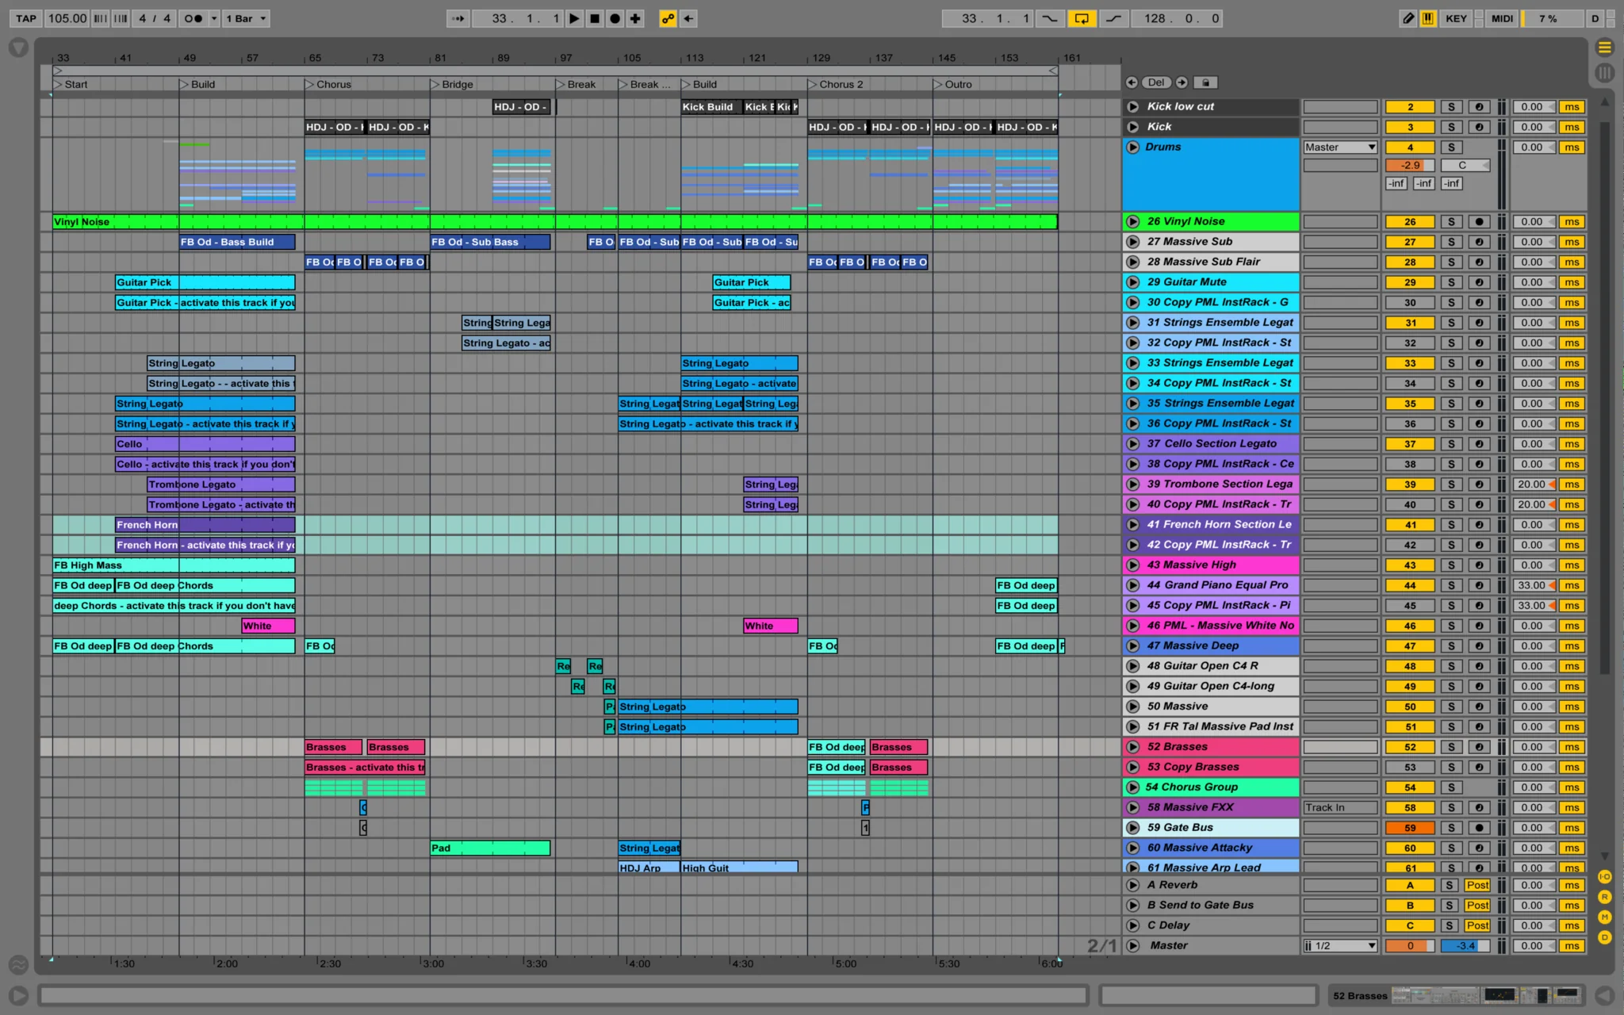This screenshot has width=1624, height=1015.
Task: Click the Master preview volume -3.4 slider
Action: tap(1465, 946)
